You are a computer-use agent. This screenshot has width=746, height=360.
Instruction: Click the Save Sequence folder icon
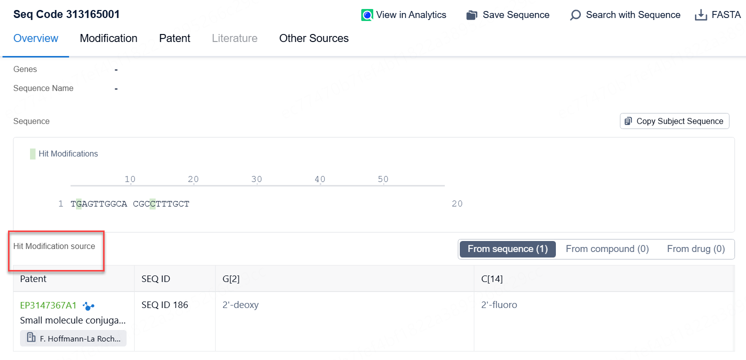(x=471, y=15)
